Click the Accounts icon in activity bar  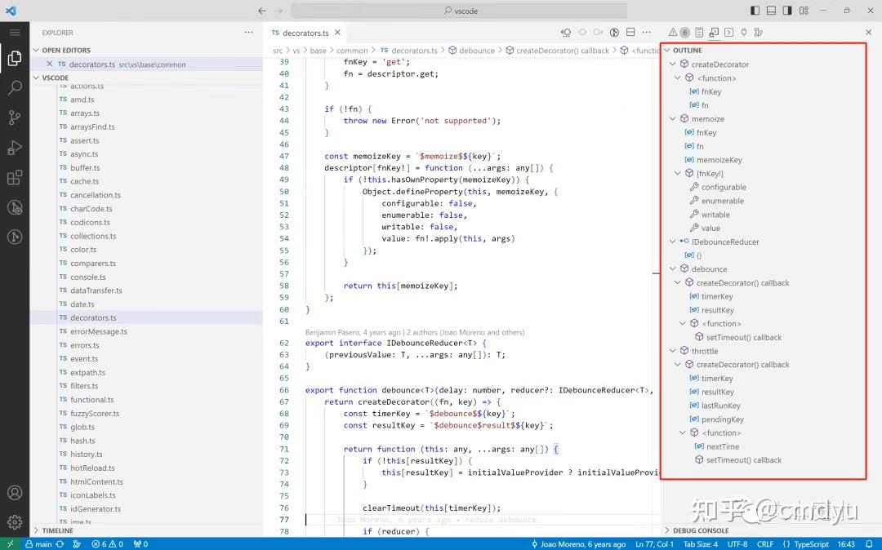coord(13,491)
